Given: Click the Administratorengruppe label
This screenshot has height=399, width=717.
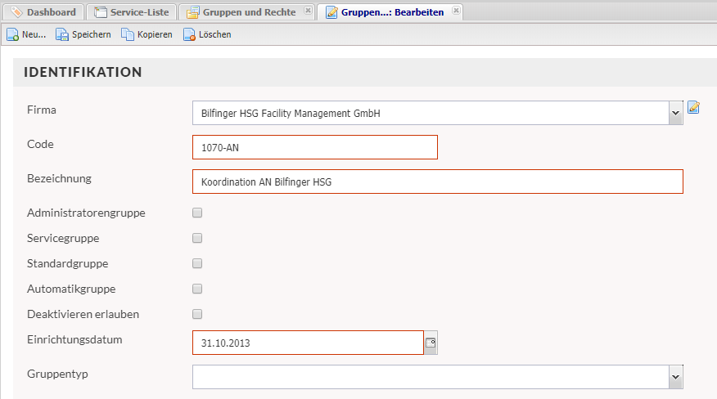Looking at the screenshot, I should (x=86, y=213).
